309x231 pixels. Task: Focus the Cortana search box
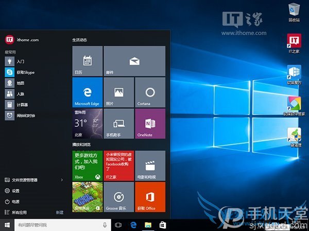tap(63, 225)
